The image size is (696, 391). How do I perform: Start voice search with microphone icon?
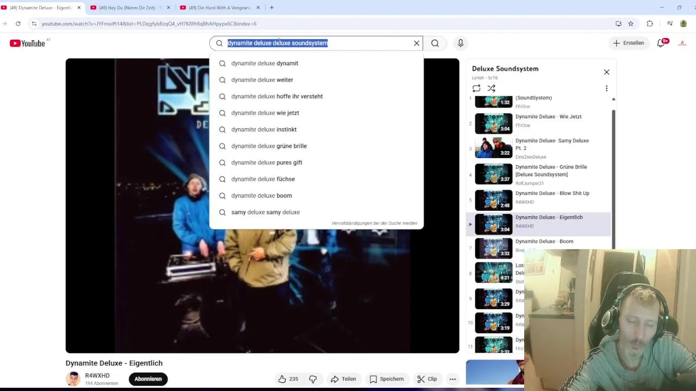(461, 43)
